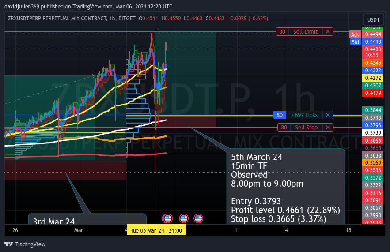
Task: Select the 5th March 24 note callout
Action: [x=285, y=187]
